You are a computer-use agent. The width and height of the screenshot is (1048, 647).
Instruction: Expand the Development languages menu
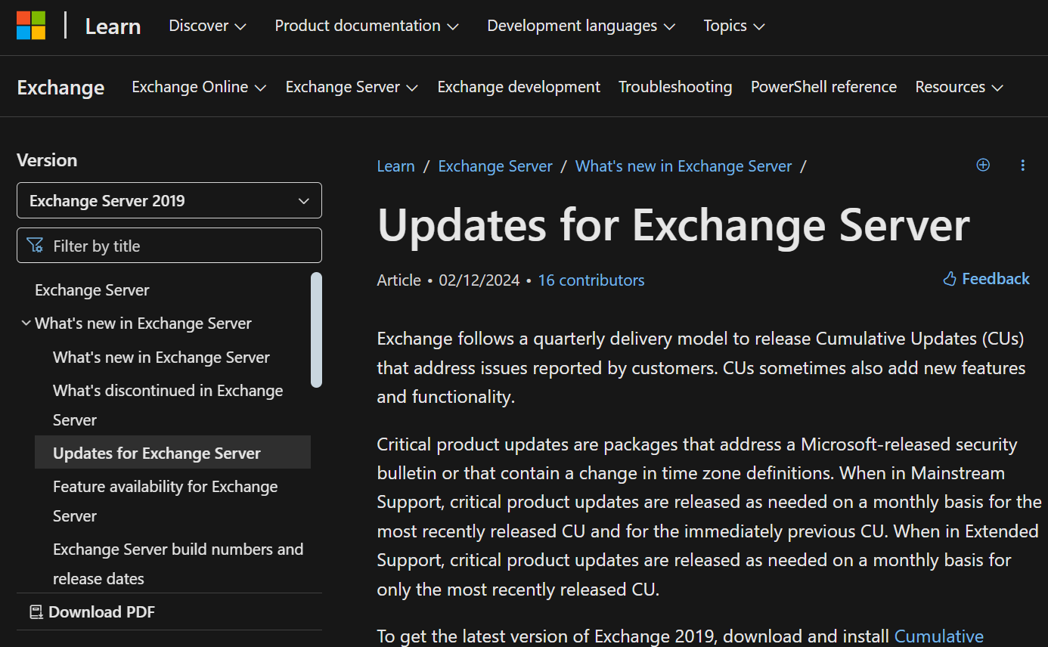pyautogui.click(x=581, y=26)
